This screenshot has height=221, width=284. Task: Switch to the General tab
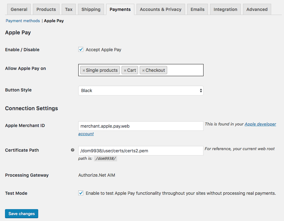tap(19, 9)
